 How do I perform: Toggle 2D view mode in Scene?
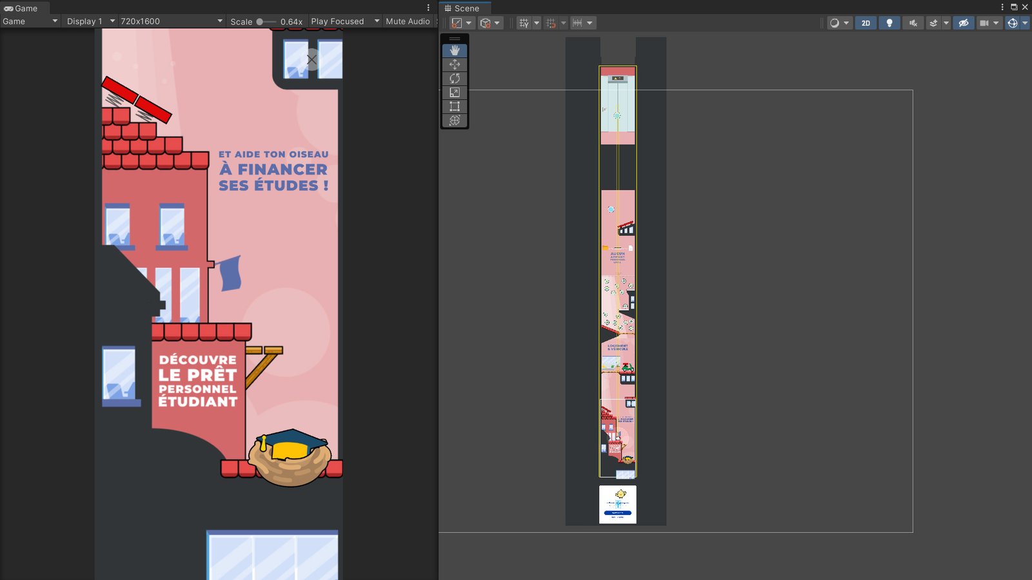tap(866, 23)
